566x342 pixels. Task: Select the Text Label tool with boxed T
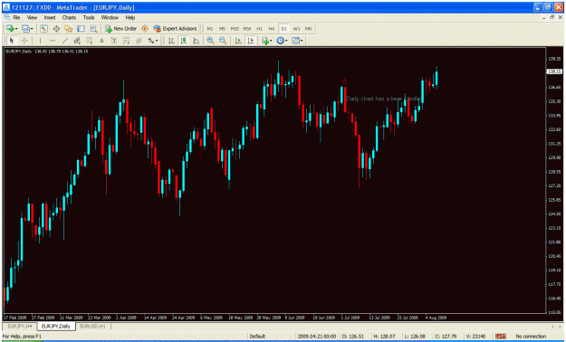tap(114, 41)
